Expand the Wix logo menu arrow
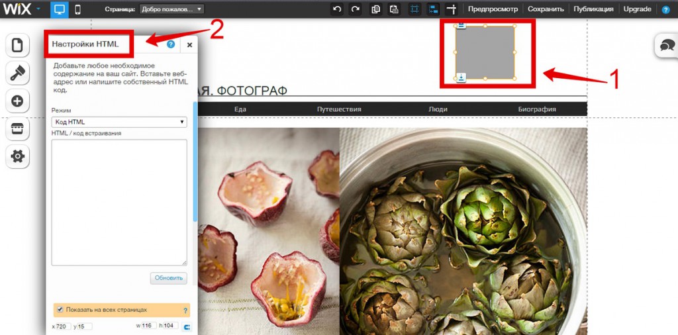This screenshot has height=335, width=678. click(38, 9)
